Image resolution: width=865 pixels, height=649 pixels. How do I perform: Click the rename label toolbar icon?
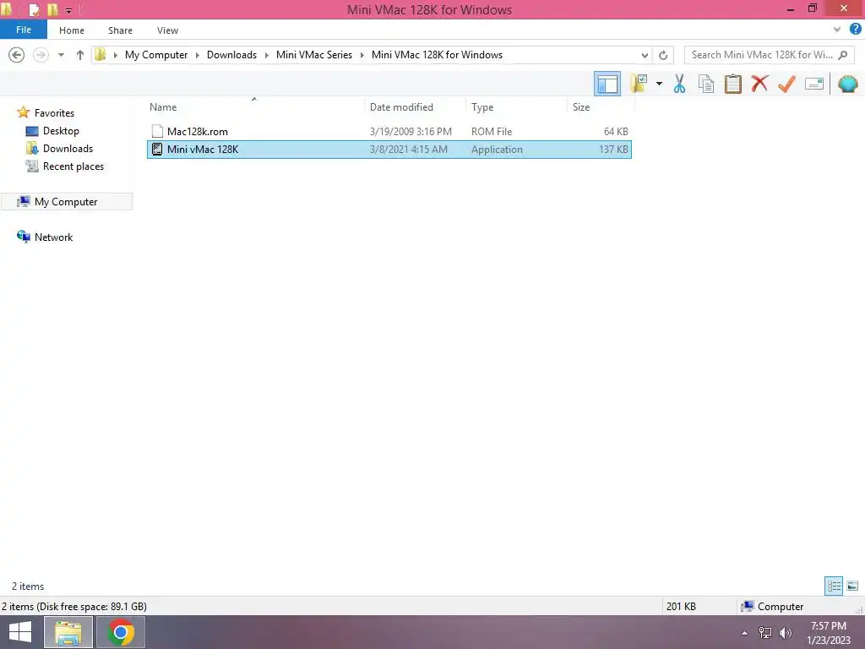[x=813, y=84]
